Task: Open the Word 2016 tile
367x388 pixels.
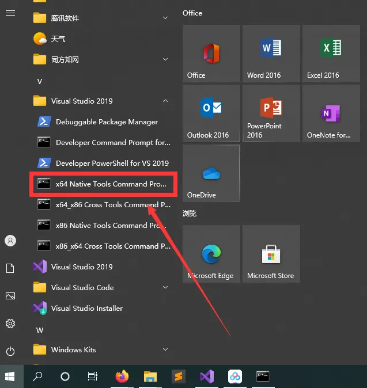Action: 271,54
